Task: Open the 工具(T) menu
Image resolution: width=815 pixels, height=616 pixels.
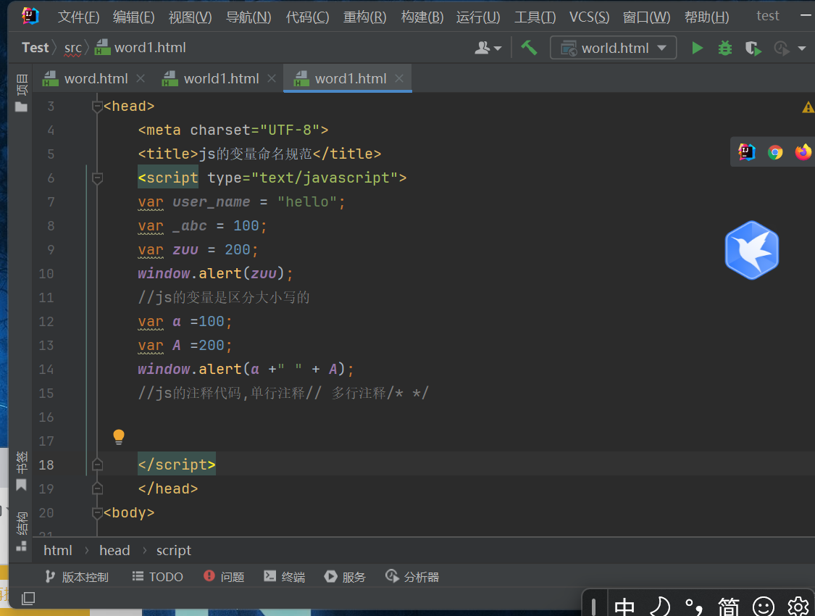Action: (535, 17)
